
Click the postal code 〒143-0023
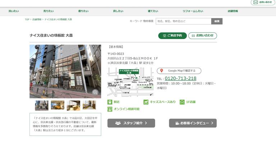pyautogui.click(x=116, y=54)
